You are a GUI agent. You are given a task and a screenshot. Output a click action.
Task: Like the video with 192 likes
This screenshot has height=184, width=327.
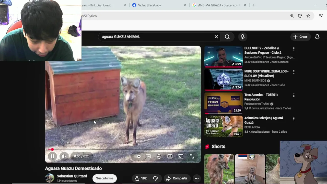point(141,178)
